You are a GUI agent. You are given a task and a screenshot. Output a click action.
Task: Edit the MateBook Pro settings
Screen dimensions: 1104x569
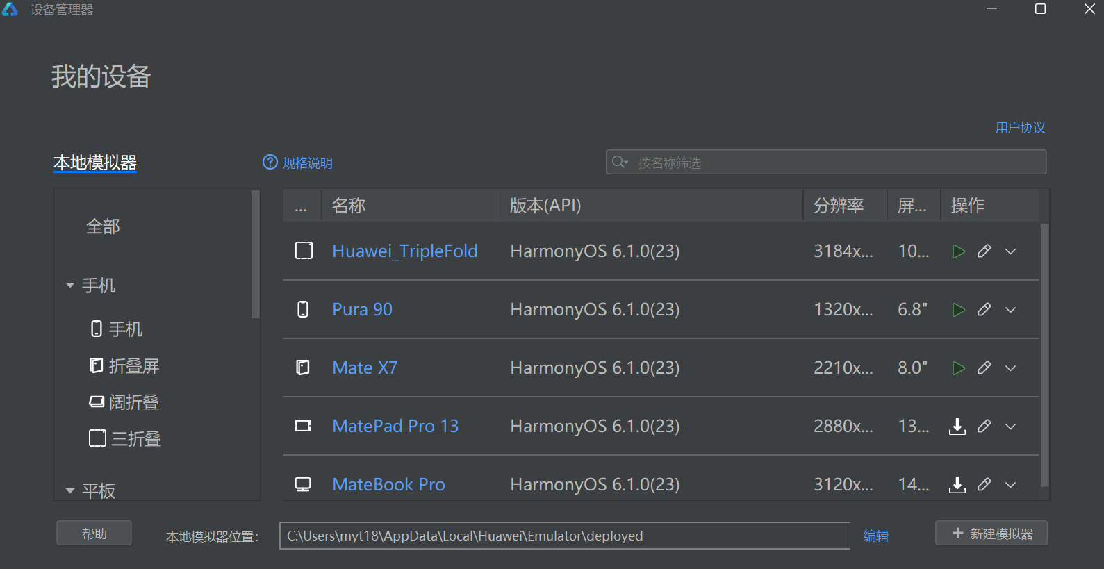tap(984, 485)
